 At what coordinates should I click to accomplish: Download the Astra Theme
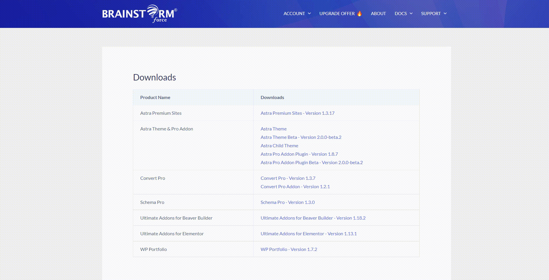tap(274, 129)
